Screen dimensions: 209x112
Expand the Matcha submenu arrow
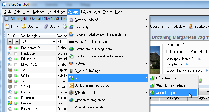(x=146, y=63)
